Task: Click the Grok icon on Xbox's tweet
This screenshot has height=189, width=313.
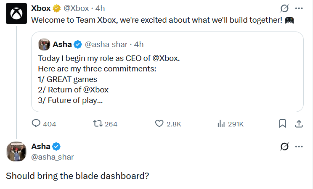Action: tap(284, 8)
